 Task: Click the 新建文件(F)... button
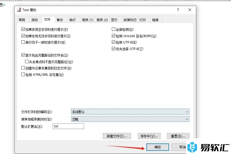click(117, 136)
